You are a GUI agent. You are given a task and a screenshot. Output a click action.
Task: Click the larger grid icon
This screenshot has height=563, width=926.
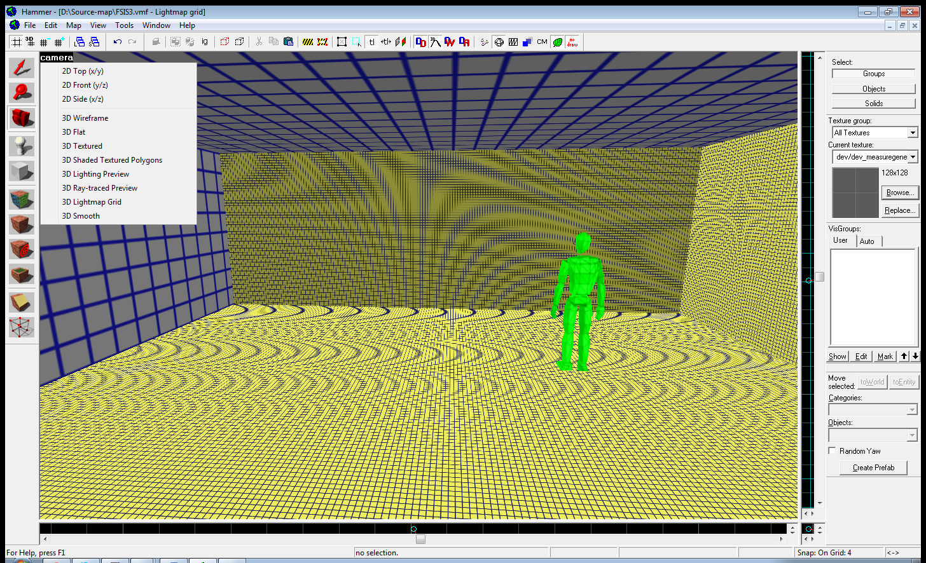click(x=59, y=42)
